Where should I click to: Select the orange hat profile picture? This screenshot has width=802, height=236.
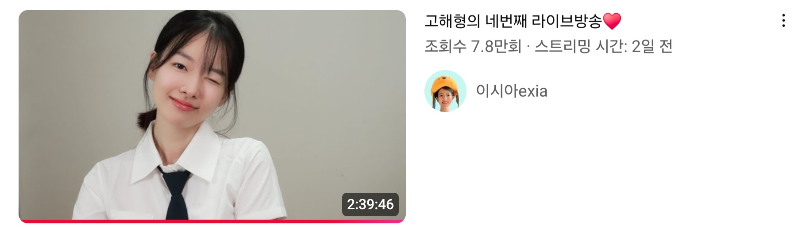tap(445, 91)
